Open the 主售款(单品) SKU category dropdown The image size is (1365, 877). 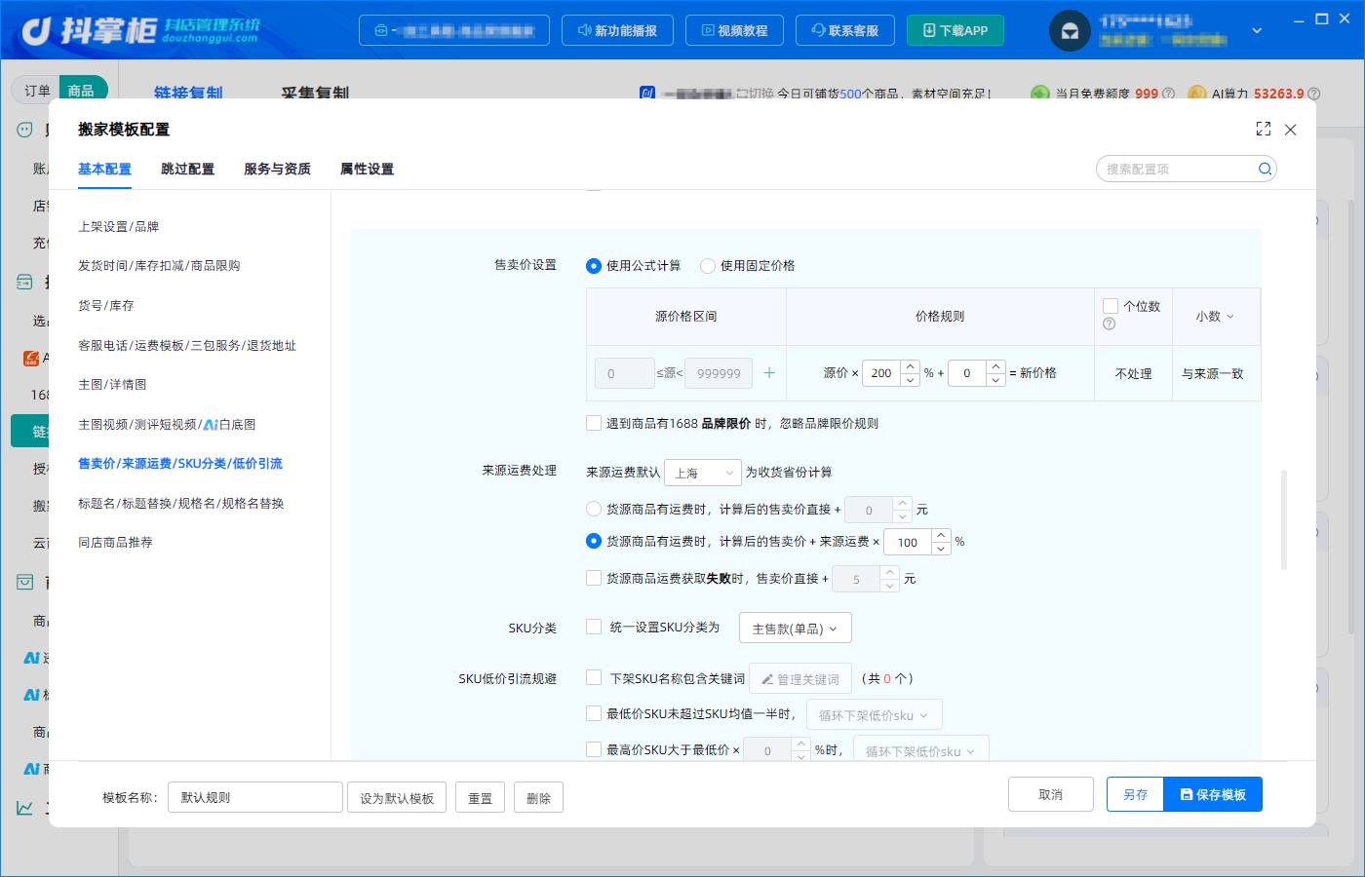coord(795,629)
